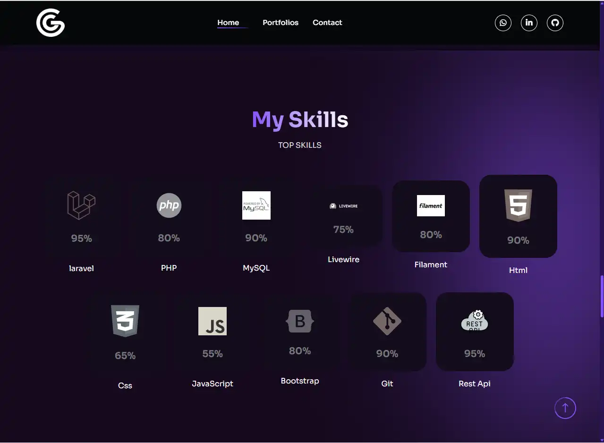604x443 pixels.
Task: Open the LinkedIn profile icon
Action: (529, 23)
